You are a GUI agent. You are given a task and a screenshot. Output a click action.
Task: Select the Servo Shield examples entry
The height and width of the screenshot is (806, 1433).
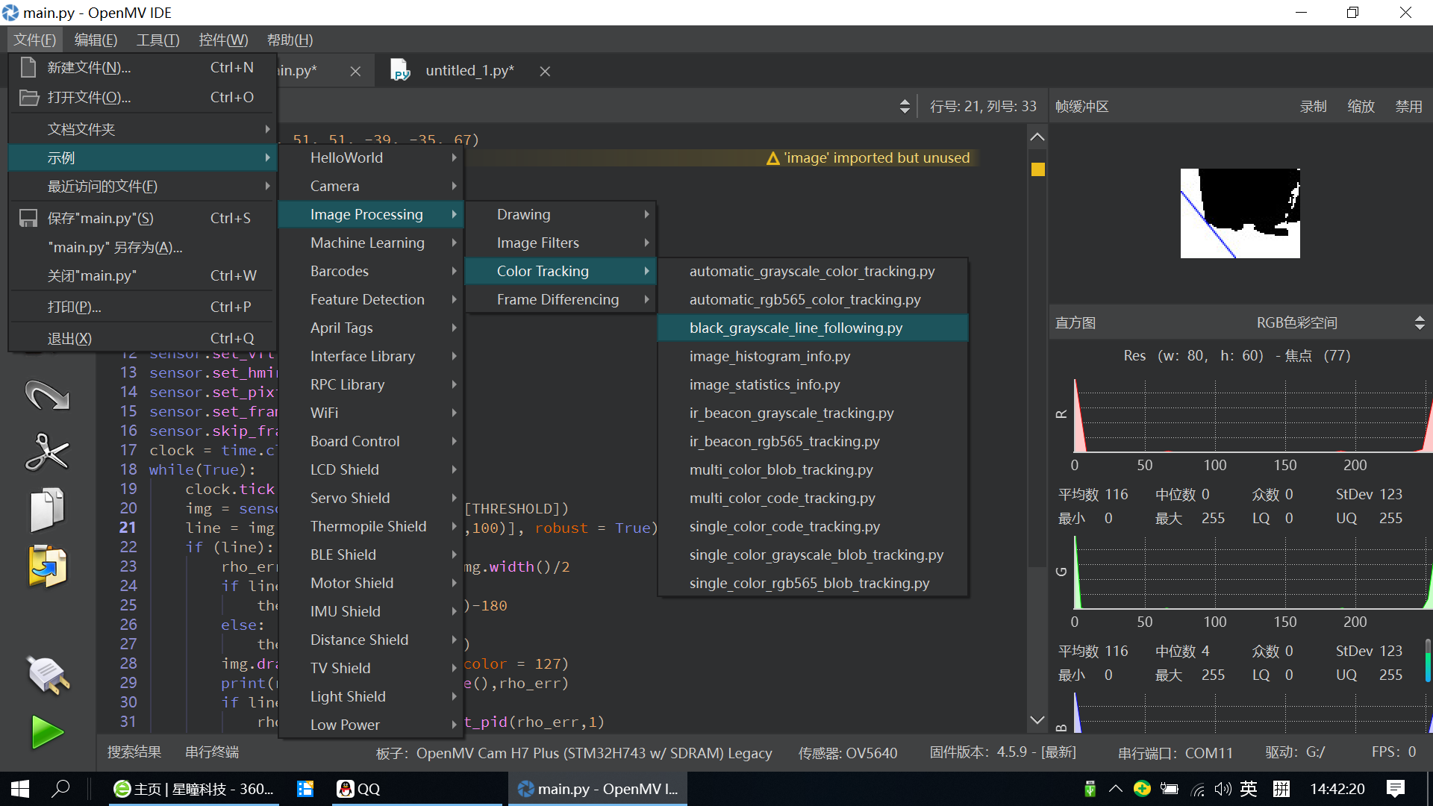click(x=371, y=498)
